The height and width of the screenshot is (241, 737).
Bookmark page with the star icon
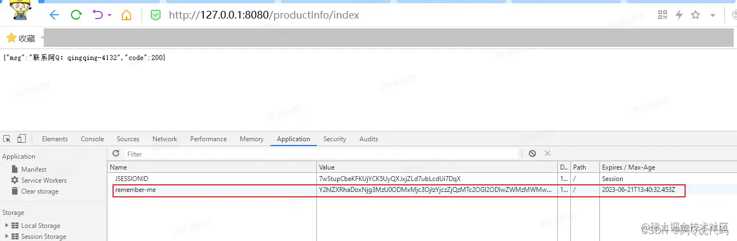coord(695,15)
